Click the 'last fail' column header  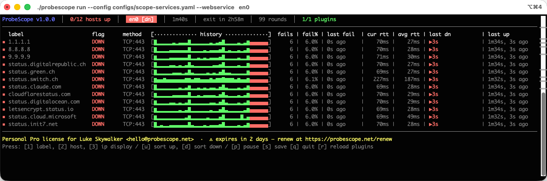click(340, 34)
